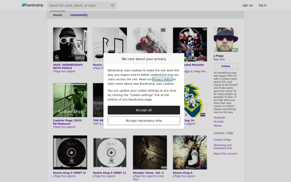This screenshot has width=291, height=182.
Task: Choose Accept necessary only
Action: [144, 120]
